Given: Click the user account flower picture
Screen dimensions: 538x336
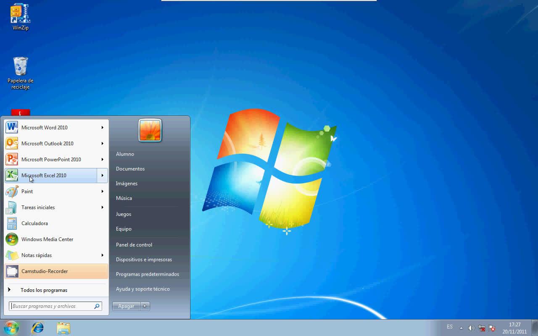Looking at the screenshot, I should [x=150, y=130].
